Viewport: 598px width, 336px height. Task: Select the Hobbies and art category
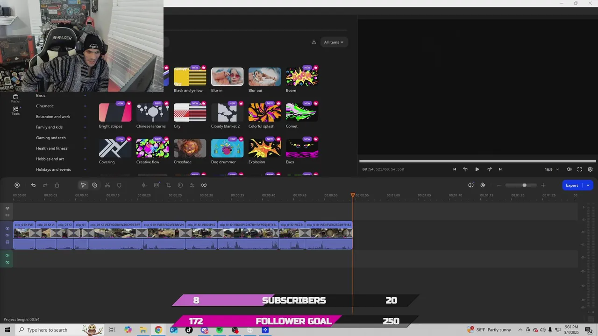50,159
